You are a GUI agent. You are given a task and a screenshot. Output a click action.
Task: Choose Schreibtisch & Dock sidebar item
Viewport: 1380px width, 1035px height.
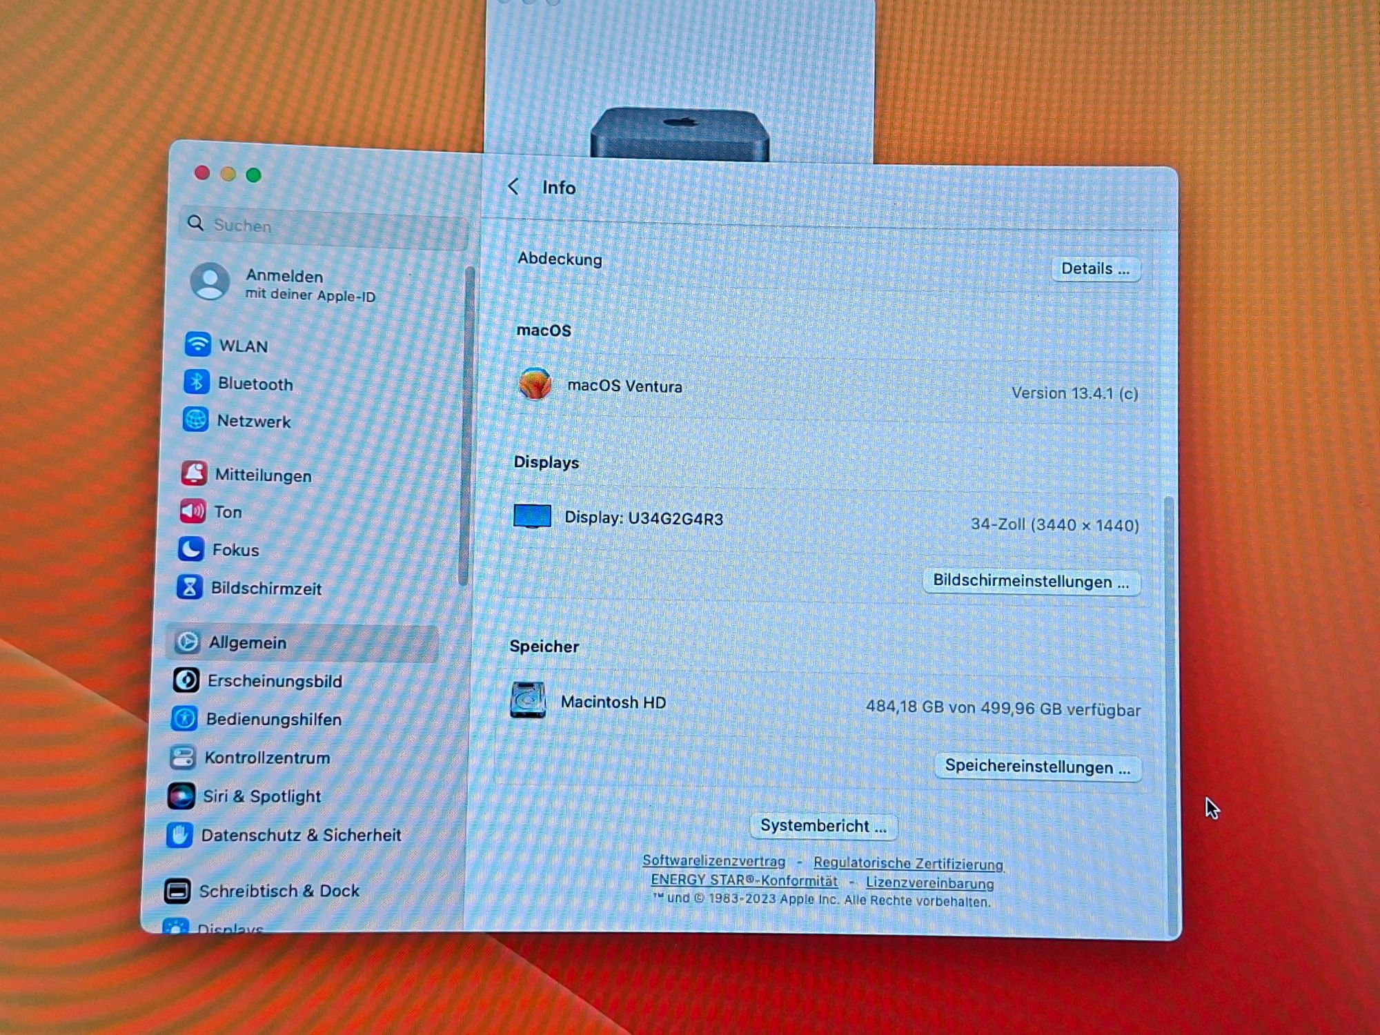coord(279,891)
